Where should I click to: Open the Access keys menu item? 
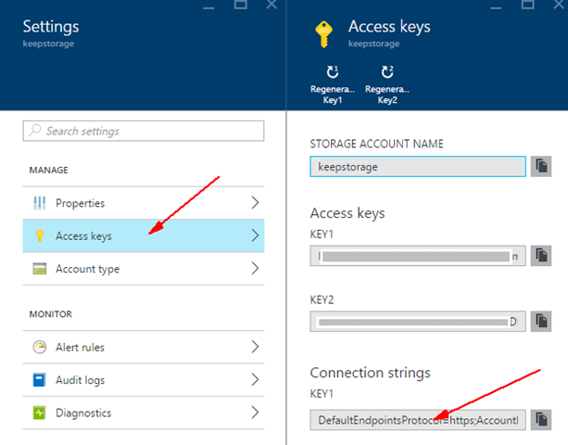pos(83,236)
